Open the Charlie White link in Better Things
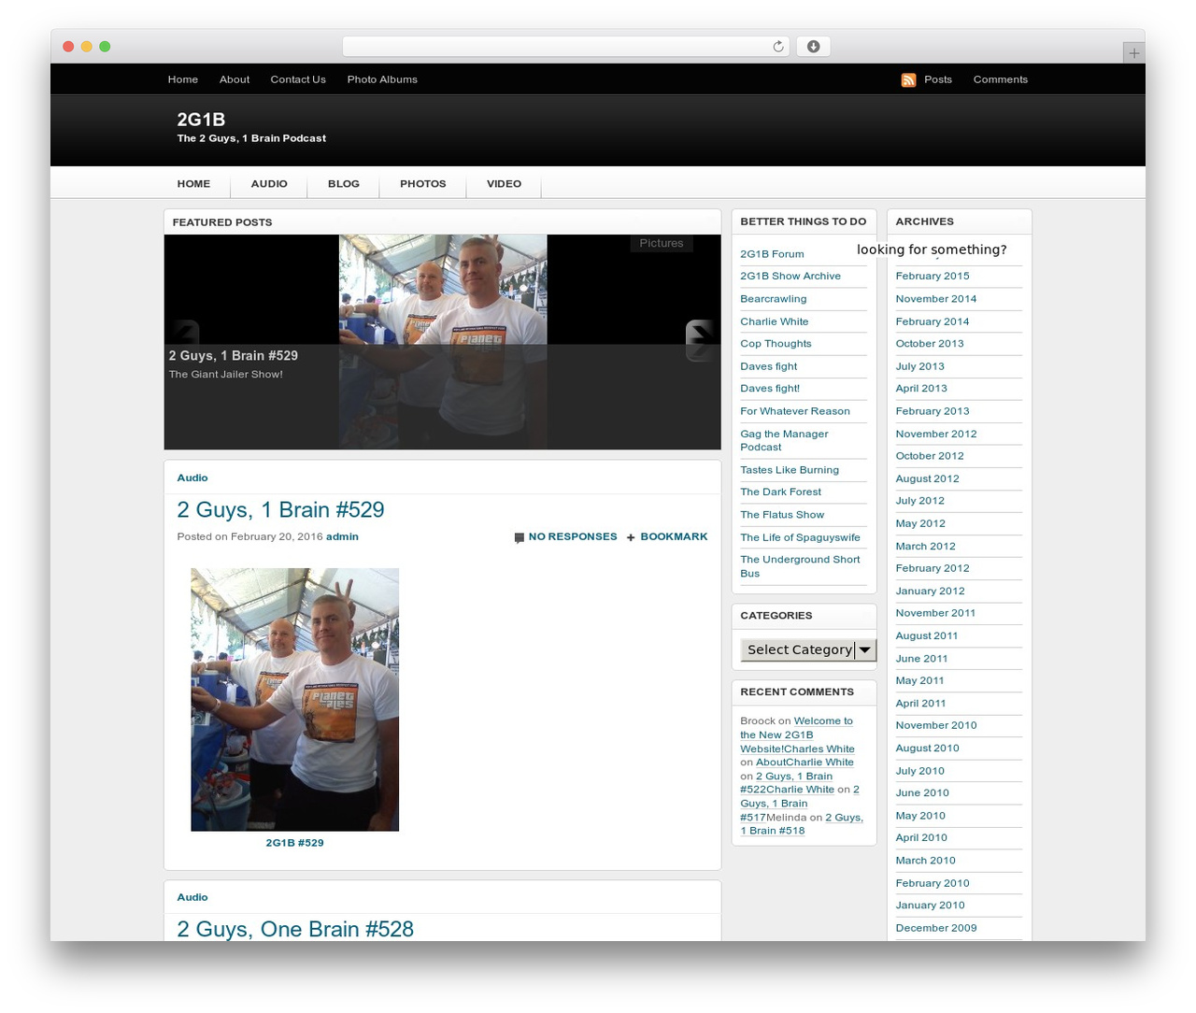Image resolution: width=1196 pixels, height=1013 pixels. (x=775, y=321)
